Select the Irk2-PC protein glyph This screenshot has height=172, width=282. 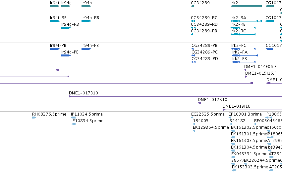click(243, 49)
